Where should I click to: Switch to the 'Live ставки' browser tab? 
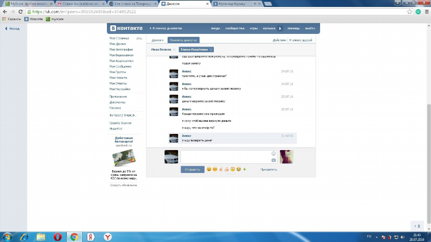(x=133, y=4)
